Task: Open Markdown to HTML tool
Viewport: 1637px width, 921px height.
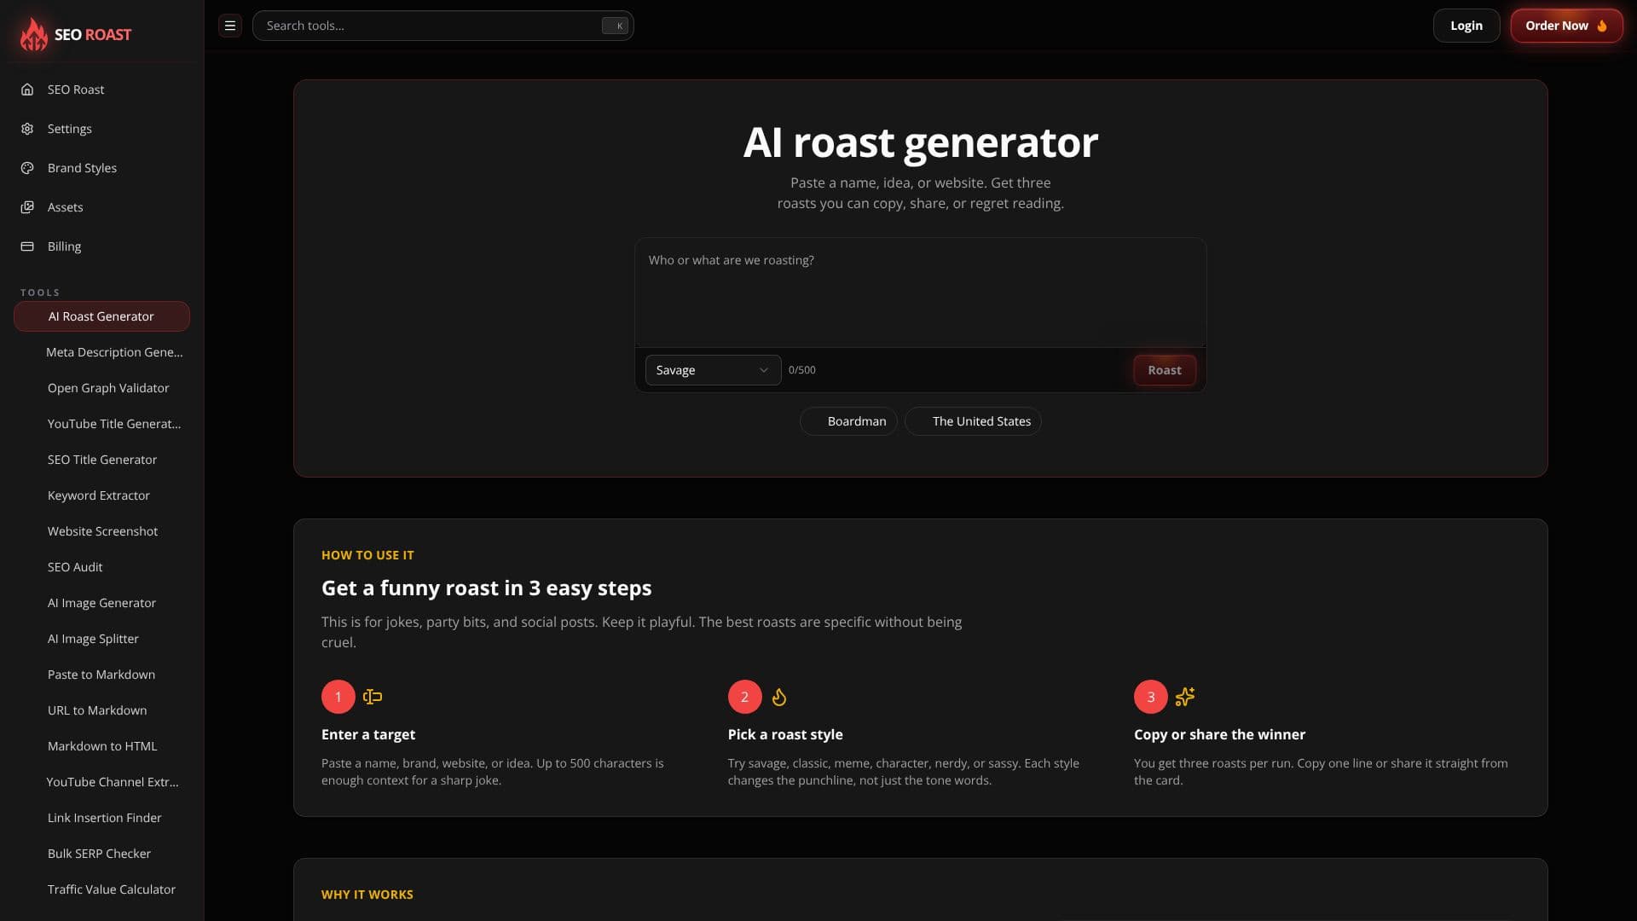Action: point(102,746)
